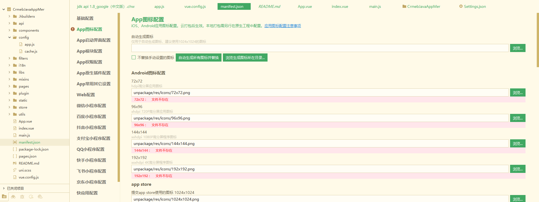The height and width of the screenshot is (202, 539).
Task: Click the App.vue file icon in tree
Action: click(x=15, y=121)
